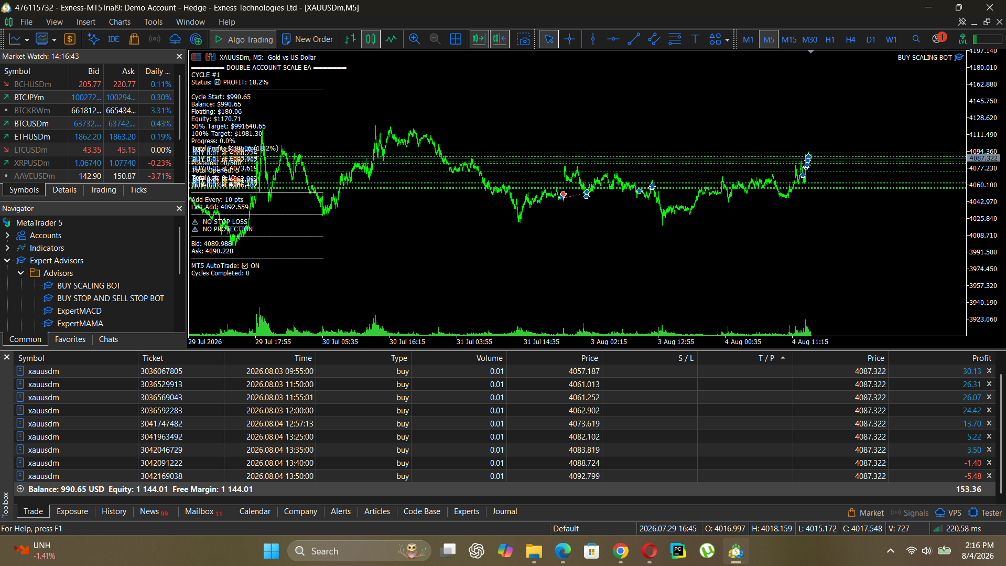The height and width of the screenshot is (566, 1006).
Task: Toggle chart shift from right edge
Action: 500,39
